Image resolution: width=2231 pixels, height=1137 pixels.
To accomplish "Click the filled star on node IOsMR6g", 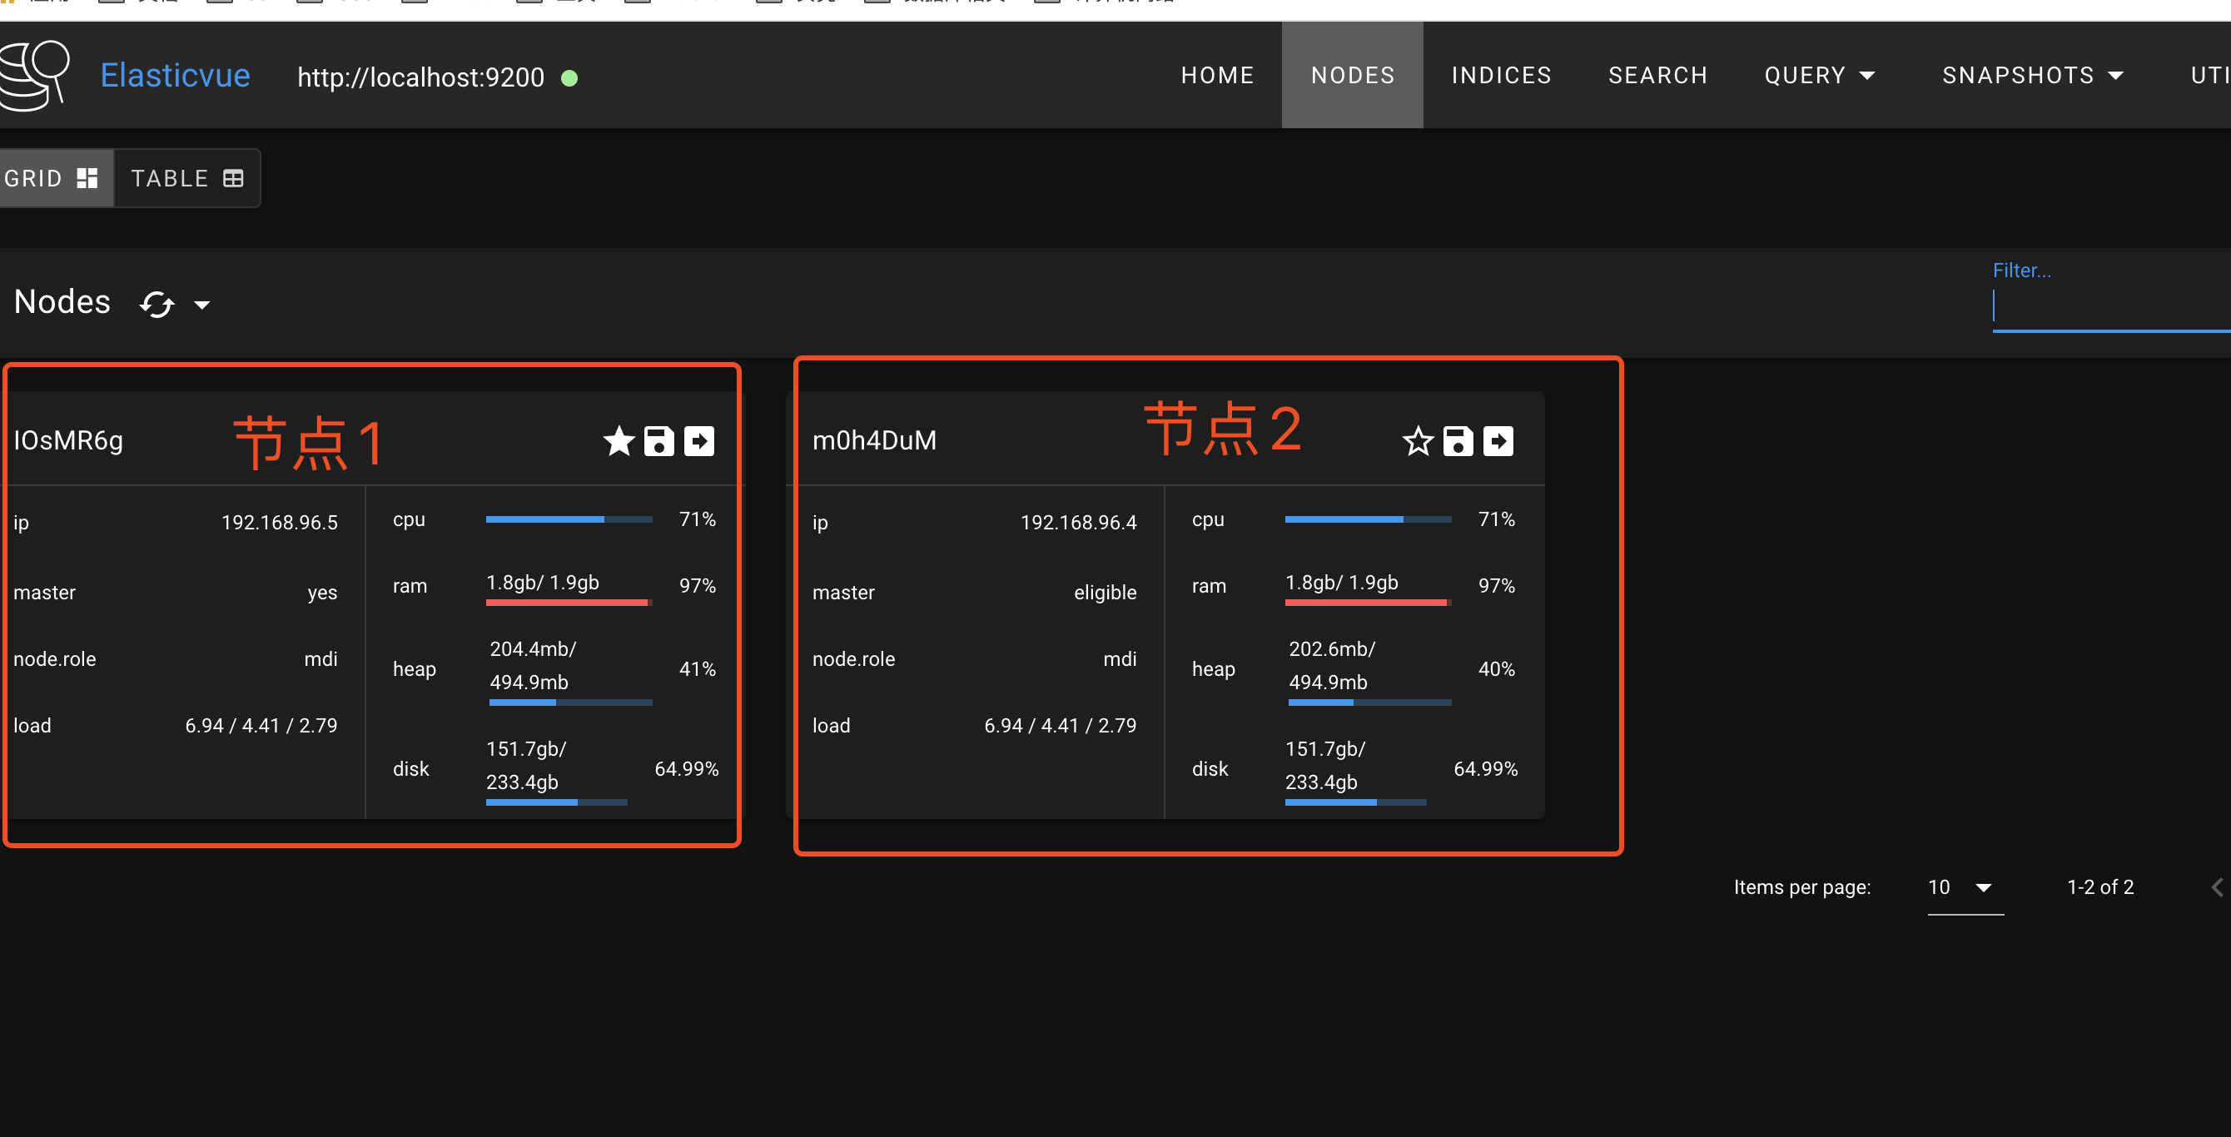I will point(619,441).
